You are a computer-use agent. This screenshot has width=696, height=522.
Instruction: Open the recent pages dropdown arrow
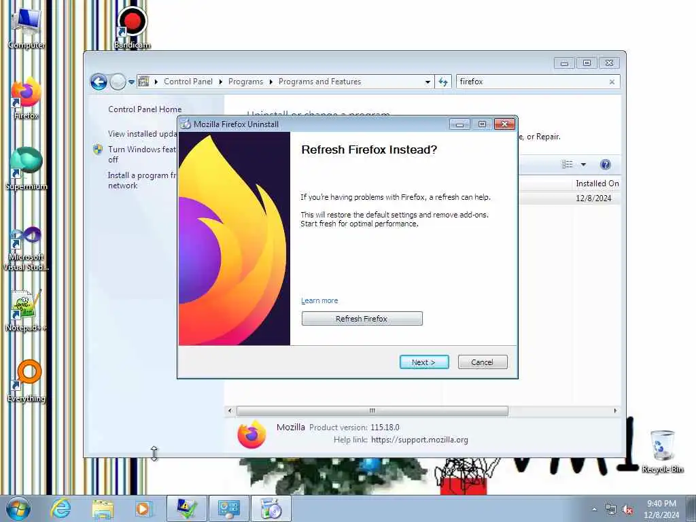[131, 82]
